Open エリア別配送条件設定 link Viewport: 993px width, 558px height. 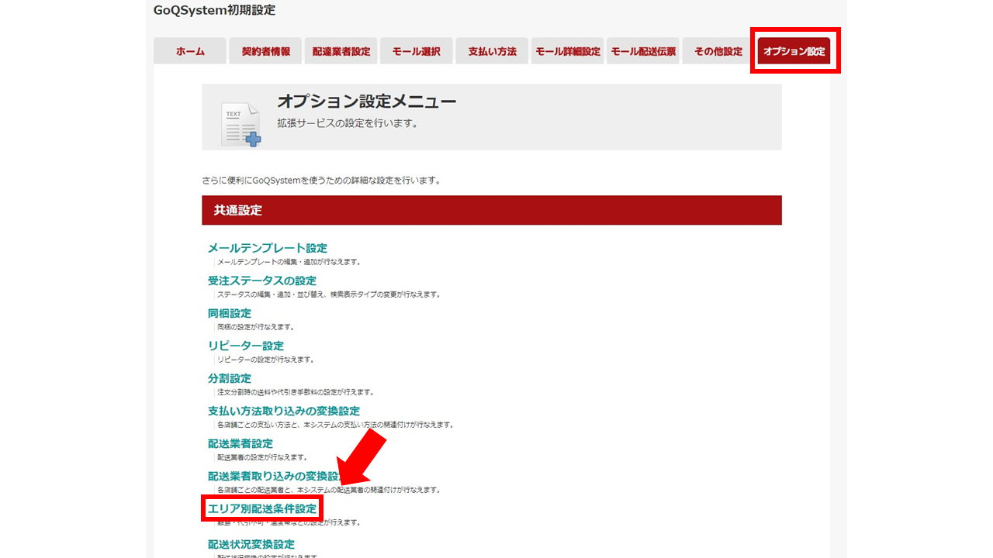point(262,508)
